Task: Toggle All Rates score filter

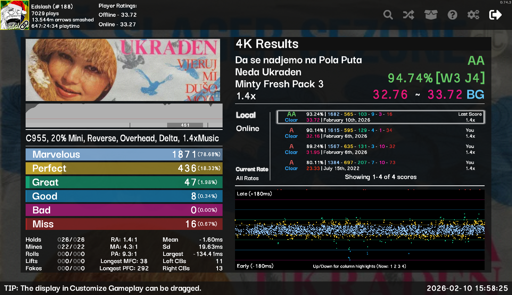Action: (x=247, y=178)
